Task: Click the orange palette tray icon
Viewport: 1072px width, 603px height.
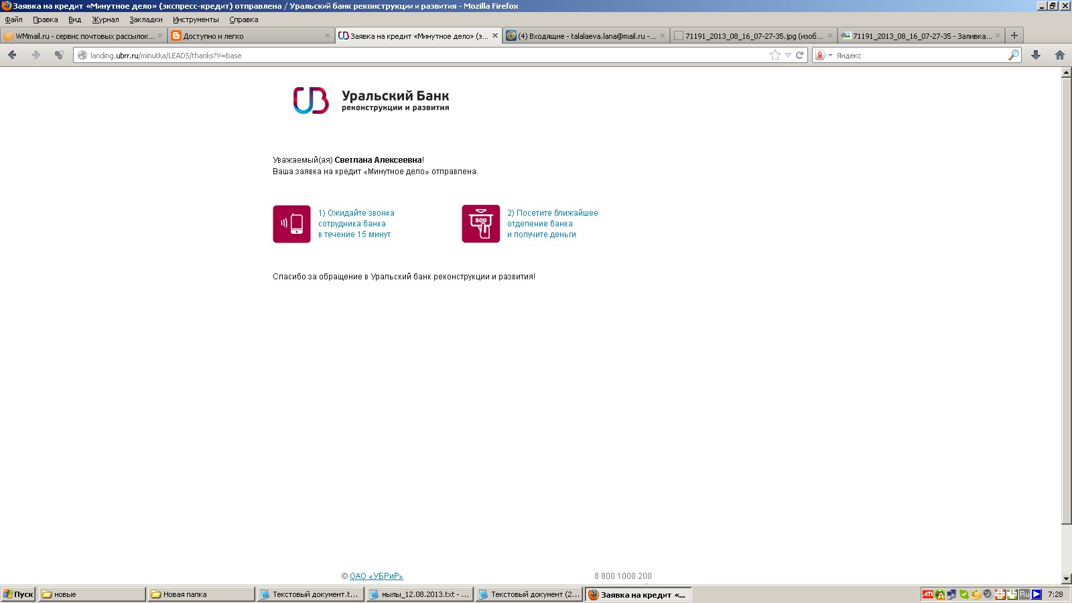Action: point(976,594)
